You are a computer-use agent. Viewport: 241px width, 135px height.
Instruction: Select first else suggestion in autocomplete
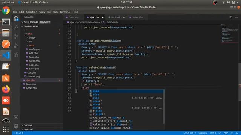click(x=126, y=91)
